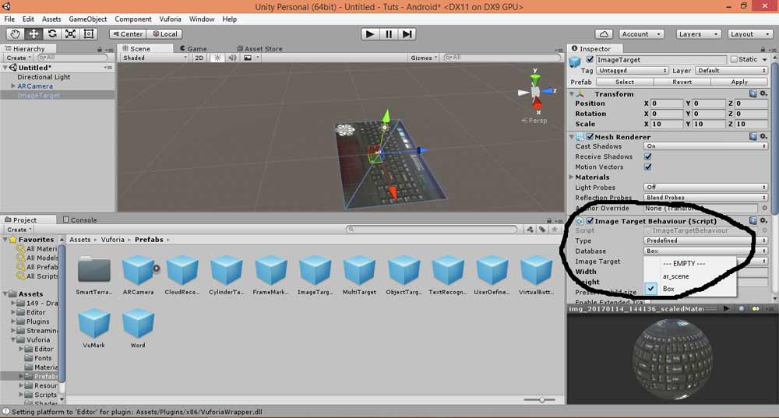Open the Reflection Probes dropdown
Viewport: 779px width, 418px height.
point(706,198)
